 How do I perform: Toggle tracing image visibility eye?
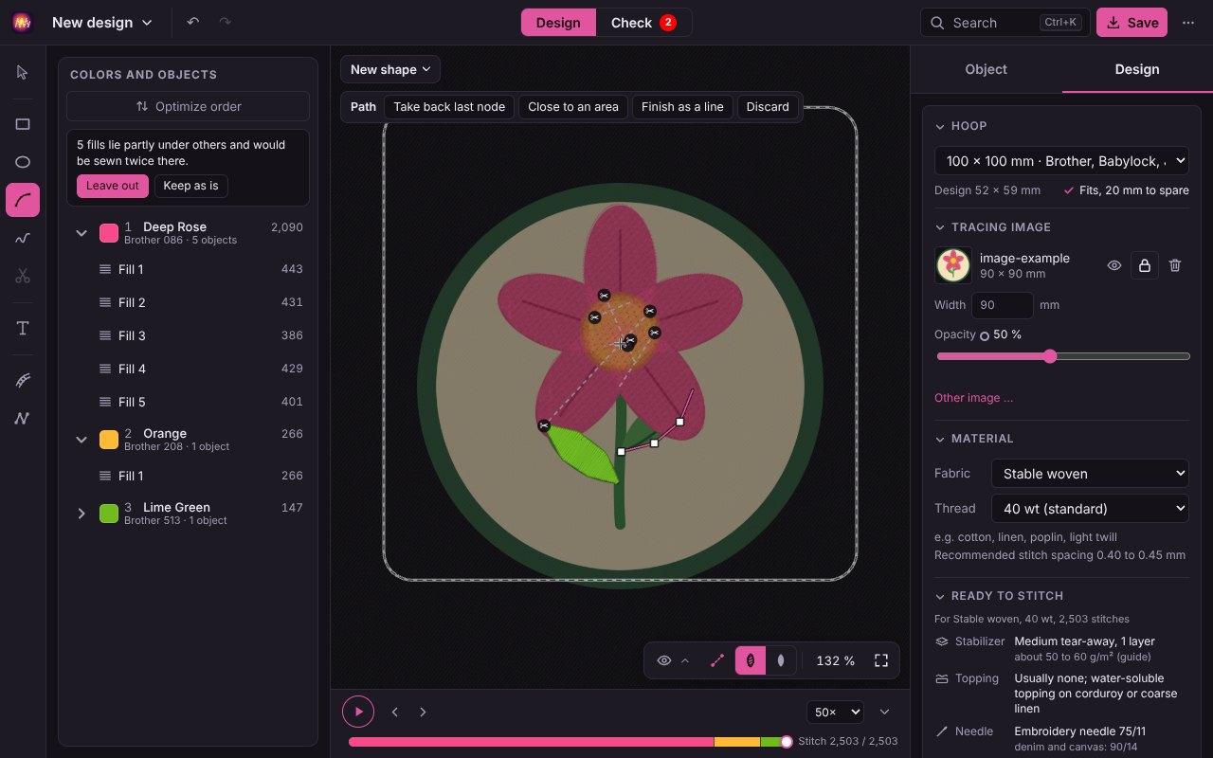[x=1114, y=265]
